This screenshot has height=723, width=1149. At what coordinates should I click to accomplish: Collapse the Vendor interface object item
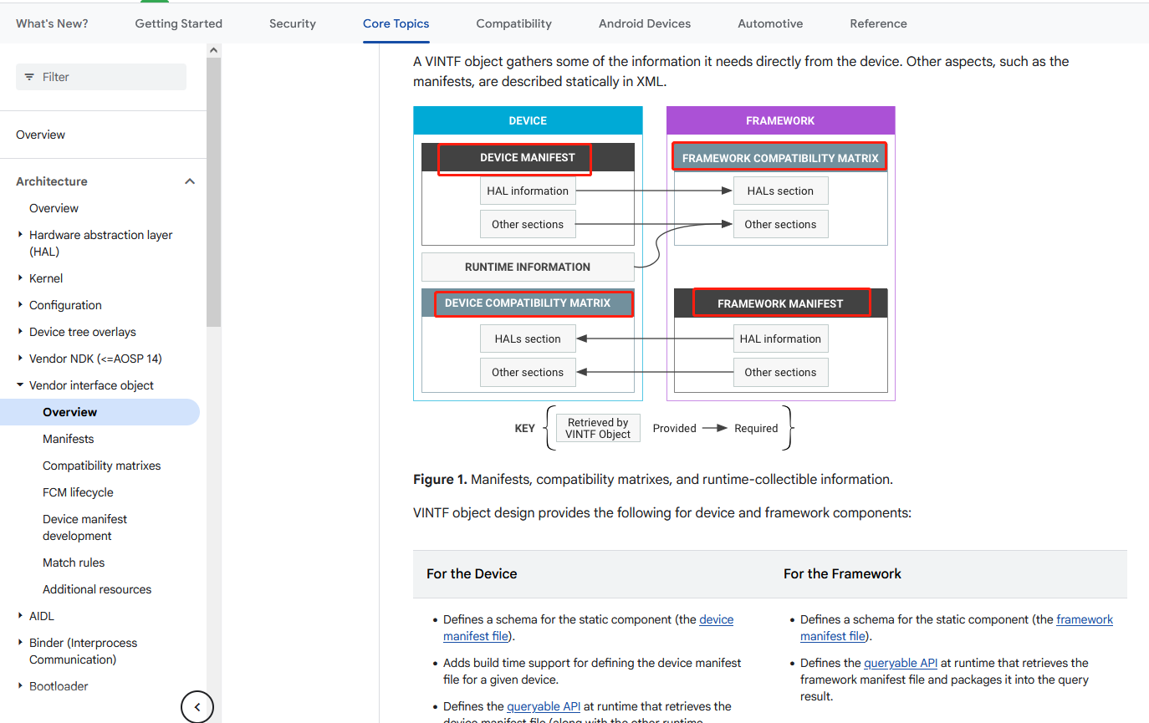[x=20, y=385]
